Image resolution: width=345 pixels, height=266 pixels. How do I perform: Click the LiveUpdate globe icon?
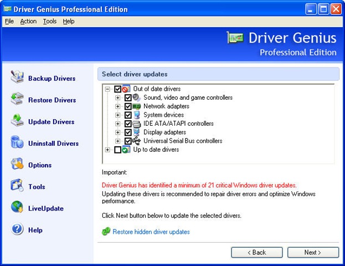(x=17, y=207)
